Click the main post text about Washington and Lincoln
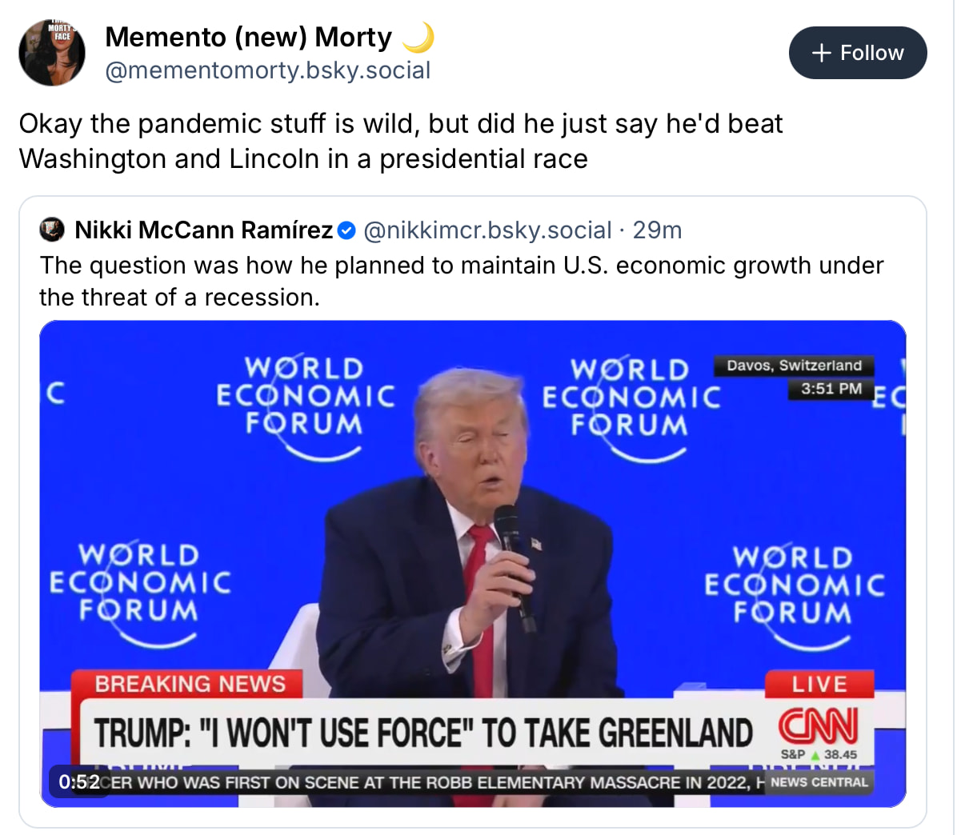This screenshot has height=835, width=961. (400, 141)
